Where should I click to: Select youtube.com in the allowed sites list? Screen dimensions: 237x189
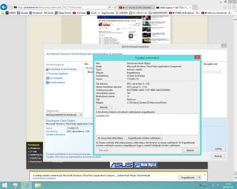coord(102,116)
